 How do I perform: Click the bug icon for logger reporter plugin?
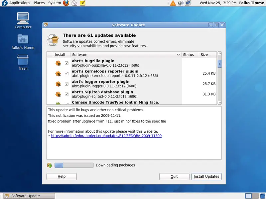[58, 84]
